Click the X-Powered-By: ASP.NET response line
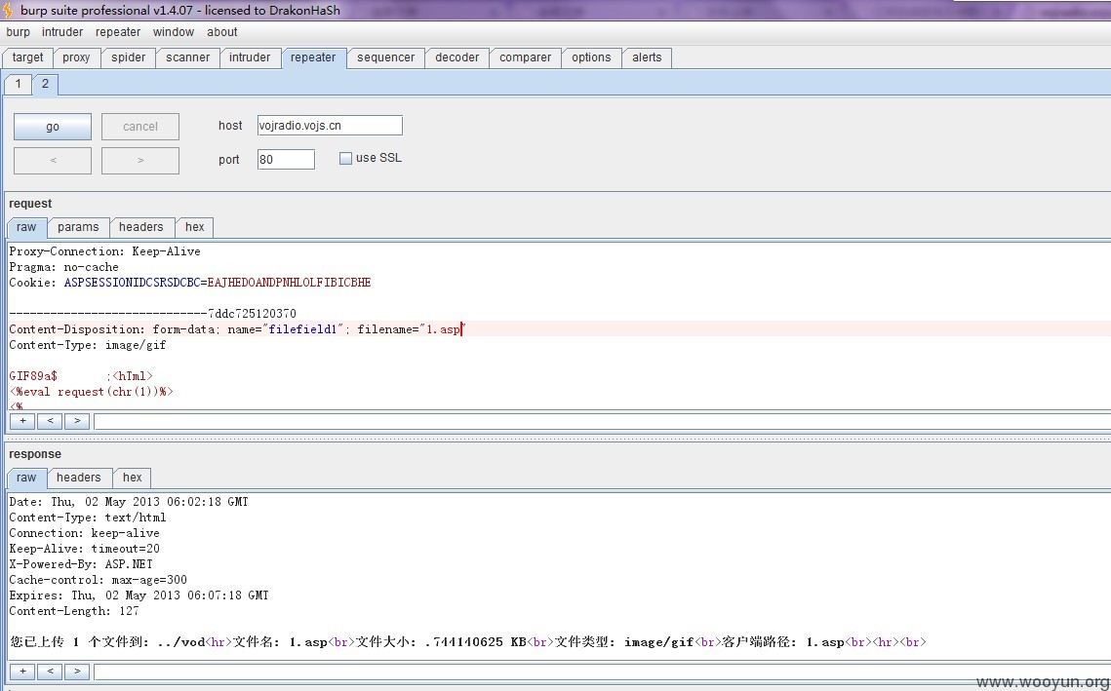 (81, 564)
